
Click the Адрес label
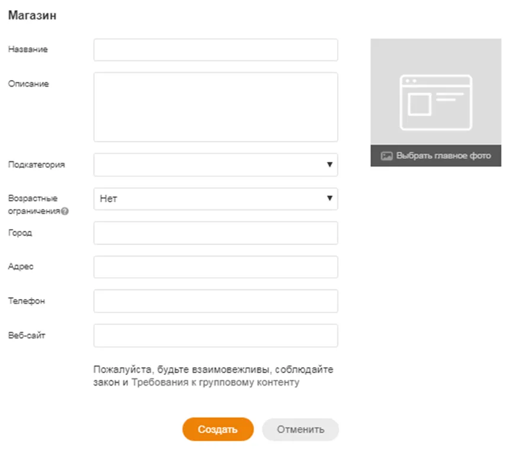pos(21,266)
